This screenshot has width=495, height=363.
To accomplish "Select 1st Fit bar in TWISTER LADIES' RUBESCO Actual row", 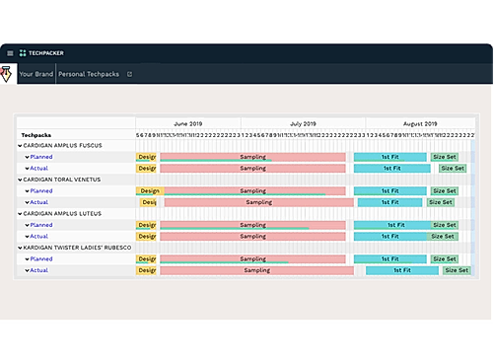I will tap(402, 270).
